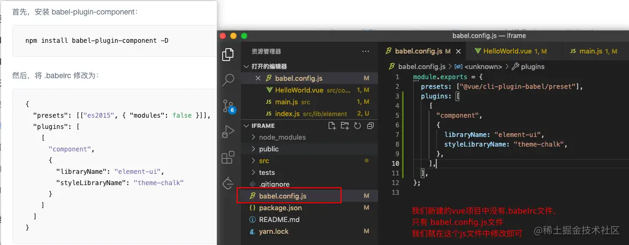Click the npm install command in docs
Viewport: 629px width, 245px height.
(x=97, y=41)
